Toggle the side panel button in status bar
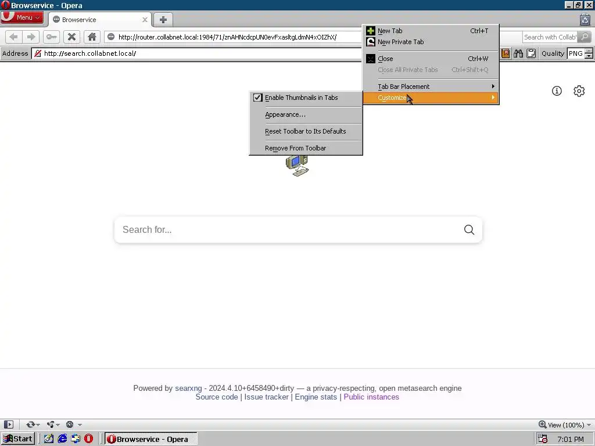Image resolution: width=595 pixels, height=446 pixels. tap(8, 425)
